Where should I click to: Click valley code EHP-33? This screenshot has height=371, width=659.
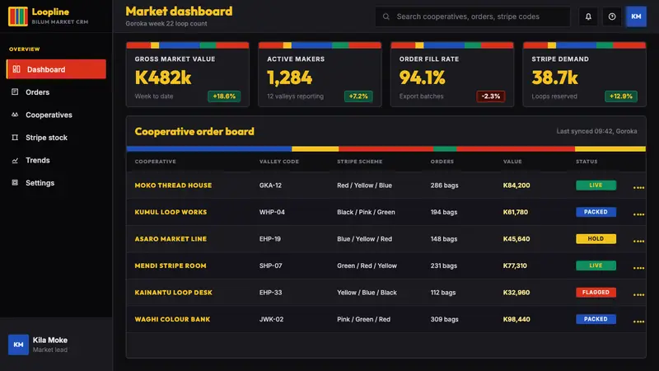click(x=270, y=293)
